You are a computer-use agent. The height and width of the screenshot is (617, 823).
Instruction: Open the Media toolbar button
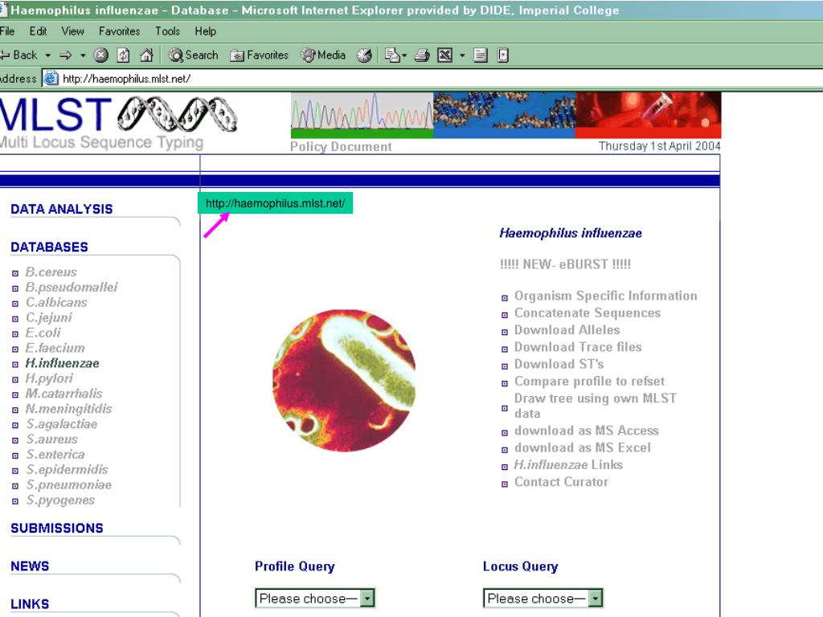pyautogui.click(x=323, y=55)
